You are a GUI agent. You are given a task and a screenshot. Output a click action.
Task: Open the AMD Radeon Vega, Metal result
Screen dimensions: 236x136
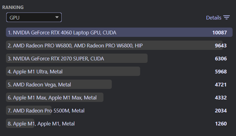coord(119,85)
